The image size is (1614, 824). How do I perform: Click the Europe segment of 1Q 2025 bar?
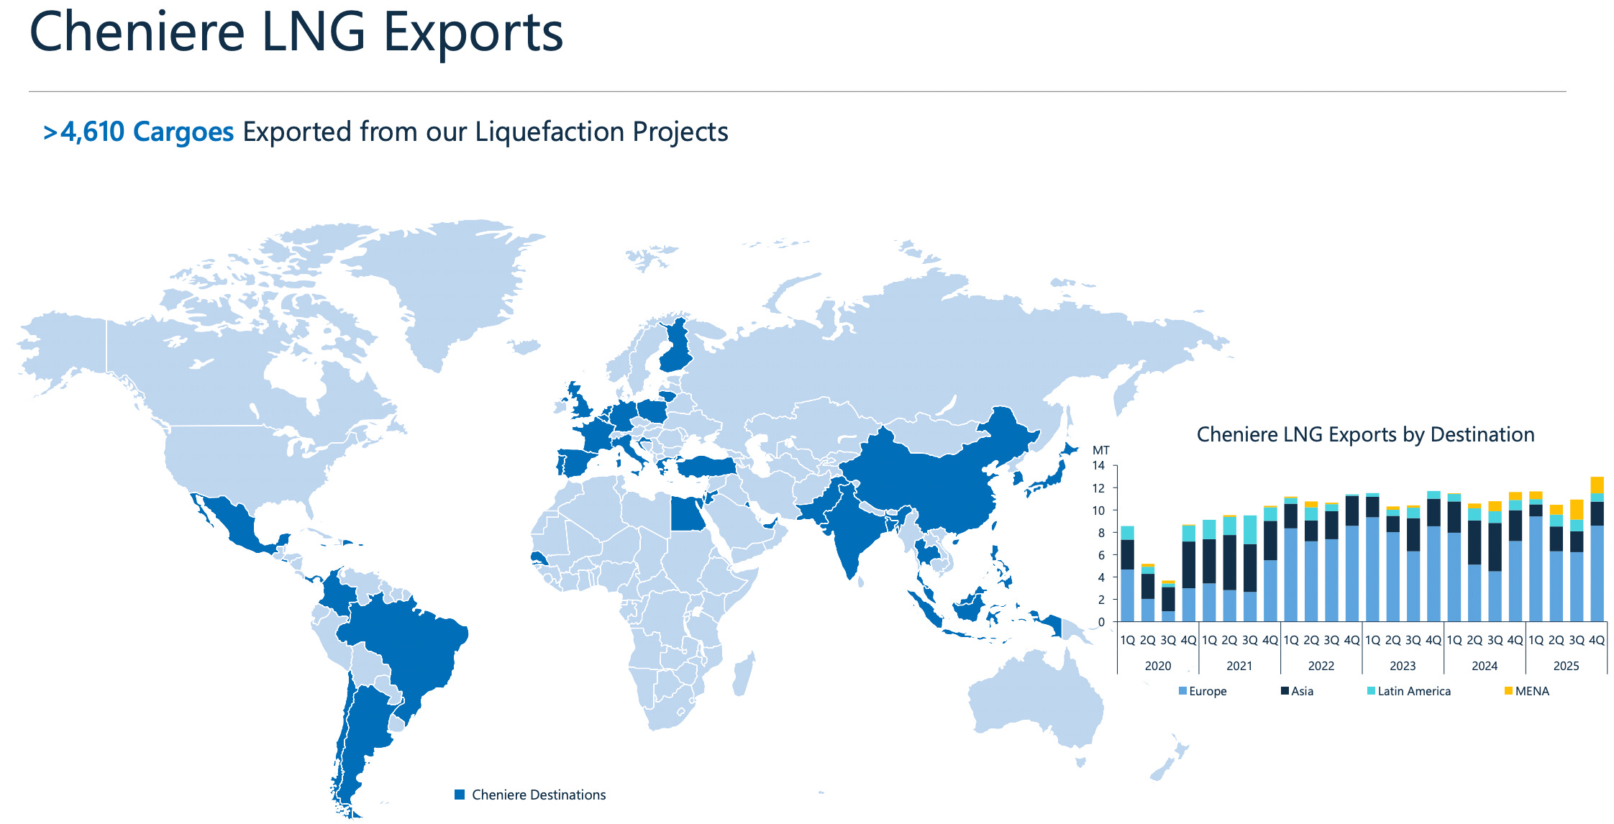tap(1536, 569)
